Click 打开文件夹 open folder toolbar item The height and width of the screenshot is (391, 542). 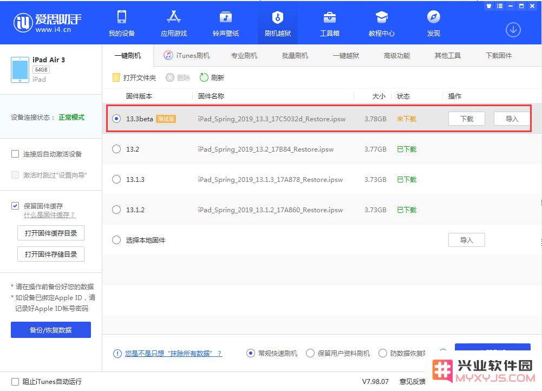[134, 78]
